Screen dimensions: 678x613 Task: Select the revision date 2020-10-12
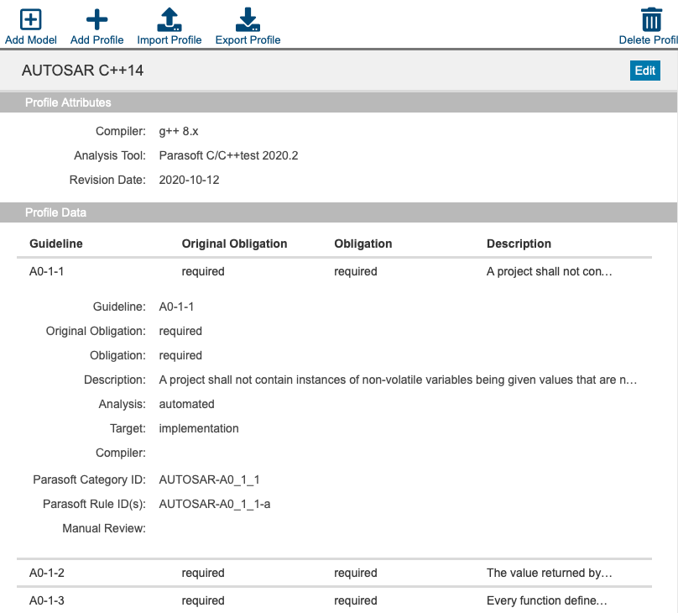189,180
